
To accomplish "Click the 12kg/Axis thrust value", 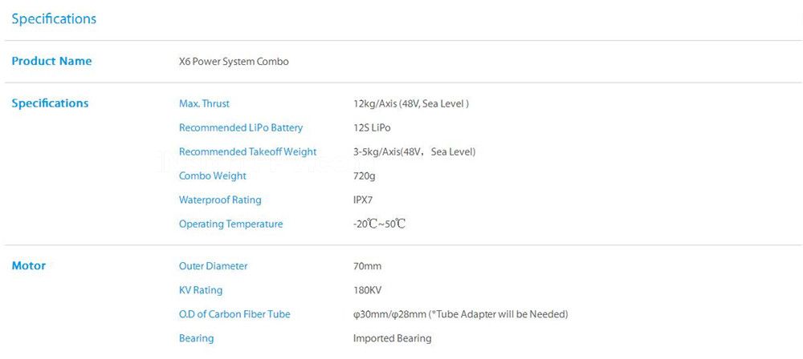I will tap(411, 103).
